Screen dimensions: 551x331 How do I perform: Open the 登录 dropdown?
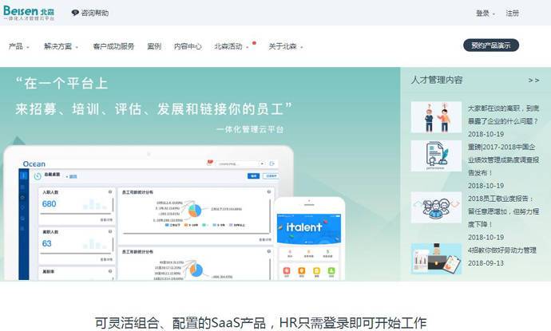pos(486,14)
